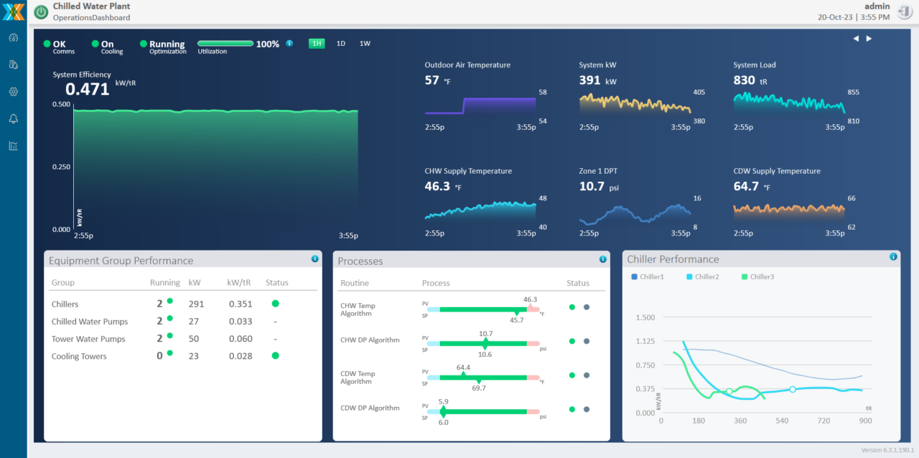Open Chiller Performance panel info icon
The image size is (919, 458).
click(x=893, y=256)
